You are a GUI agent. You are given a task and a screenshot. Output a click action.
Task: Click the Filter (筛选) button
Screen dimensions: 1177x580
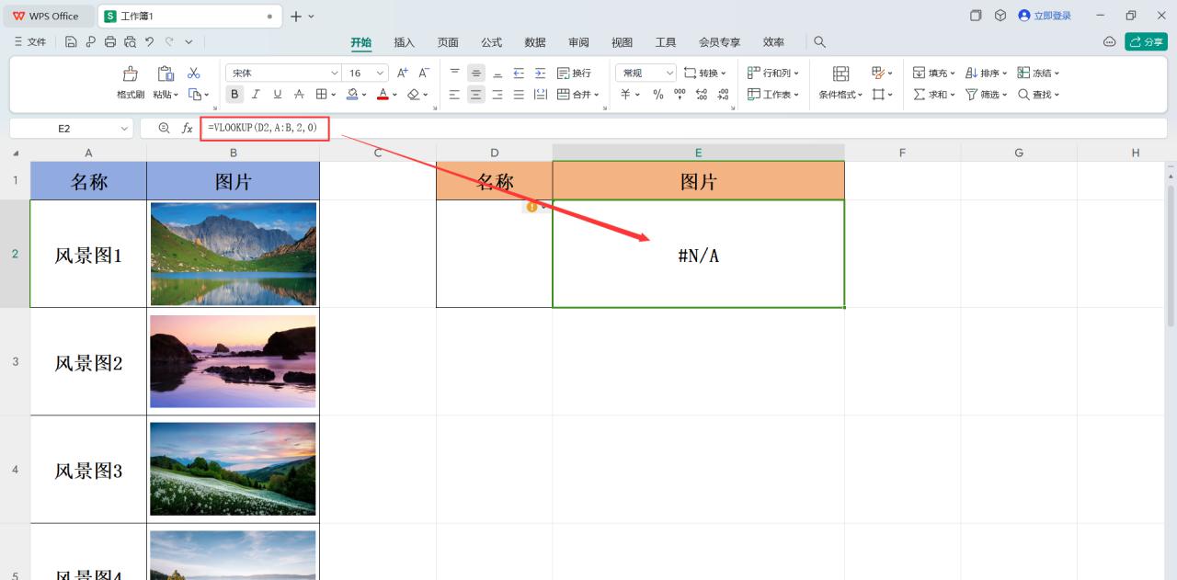[x=987, y=94]
